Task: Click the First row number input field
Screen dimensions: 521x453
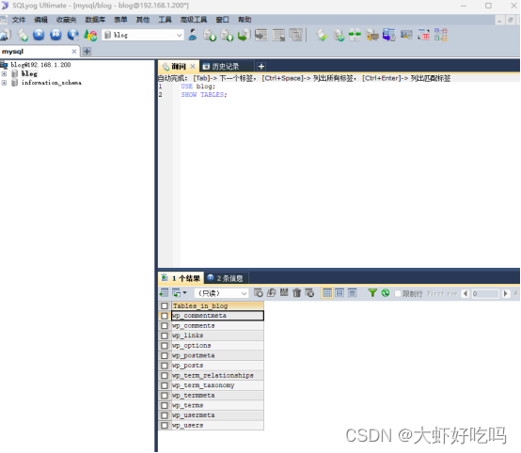Action: point(485,293)
